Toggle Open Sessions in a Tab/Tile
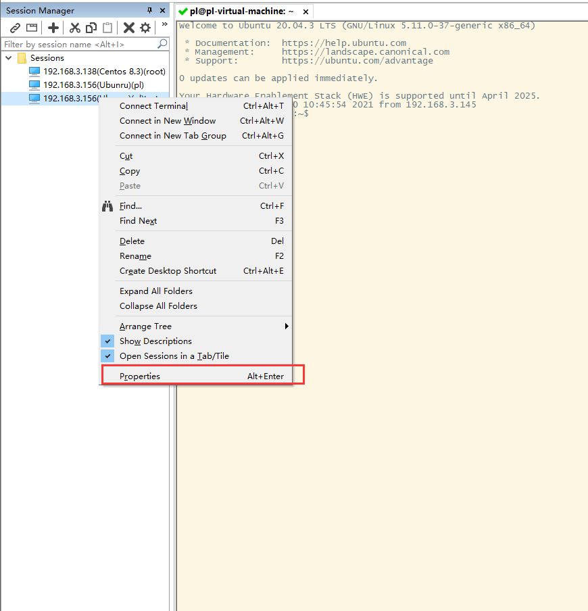This screenshot has width=588, height=611. pos(195,356)
